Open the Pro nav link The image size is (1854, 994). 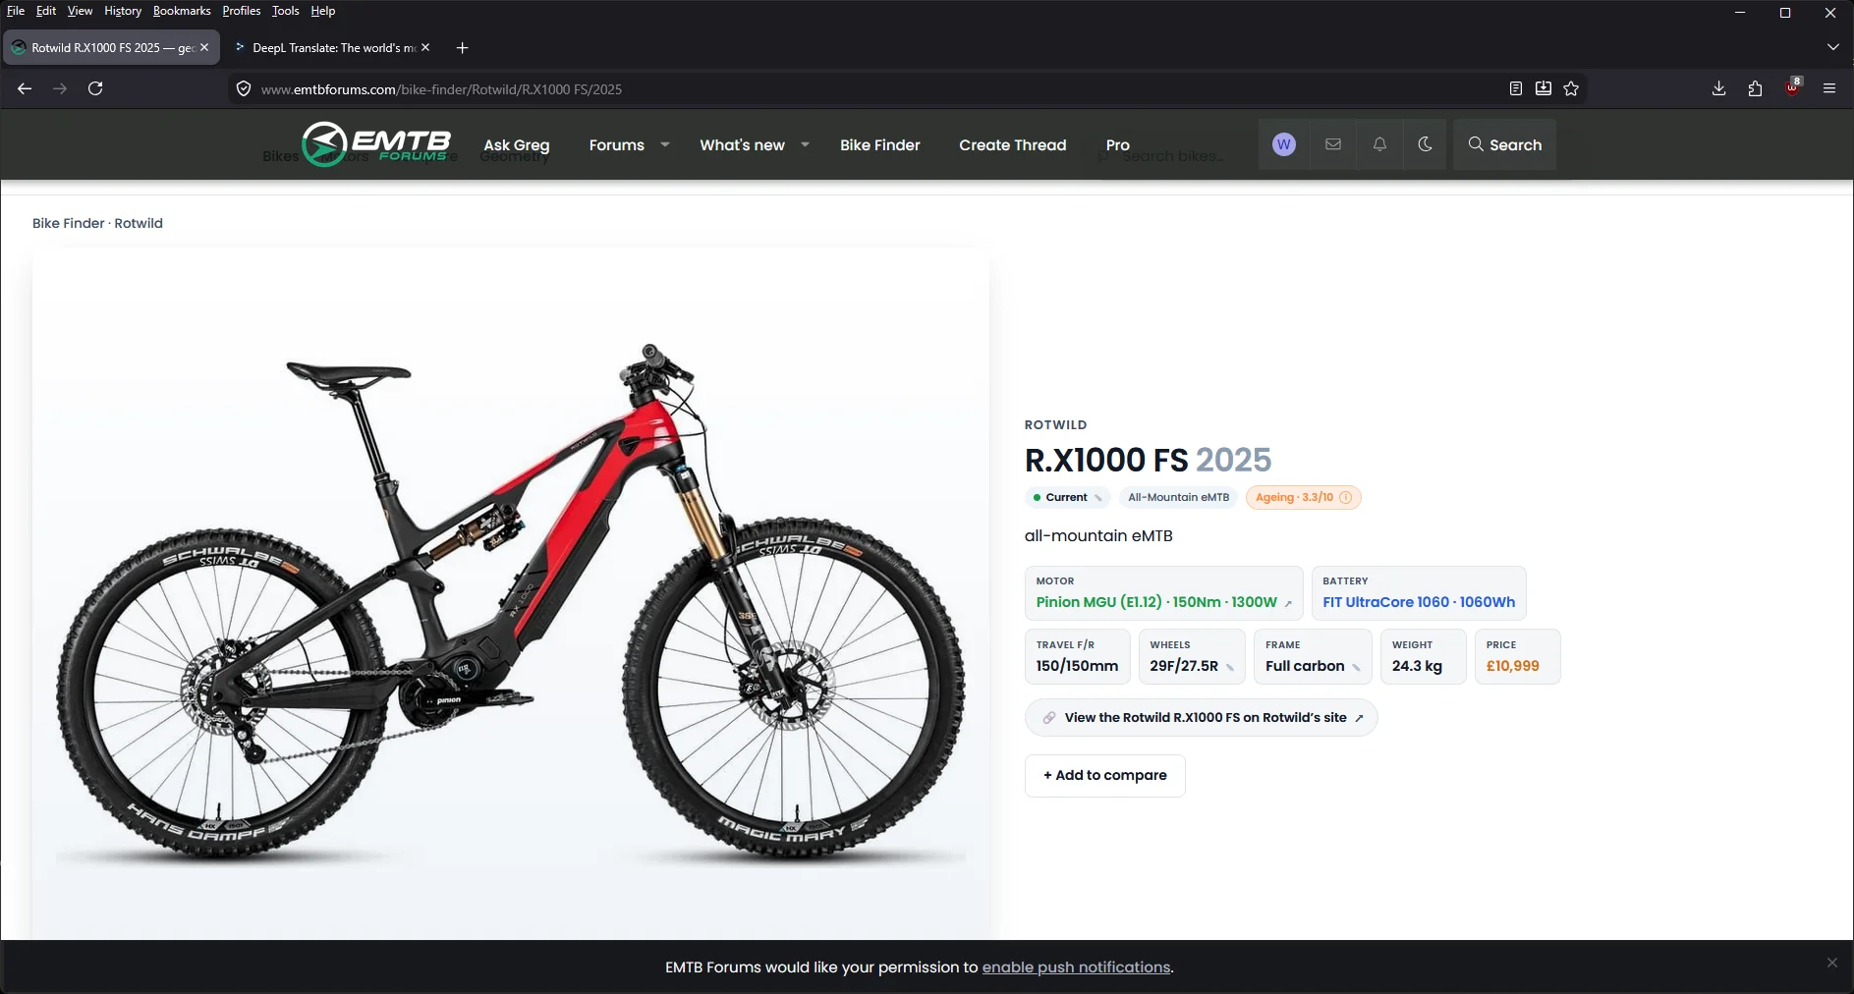pos(1118,144)
